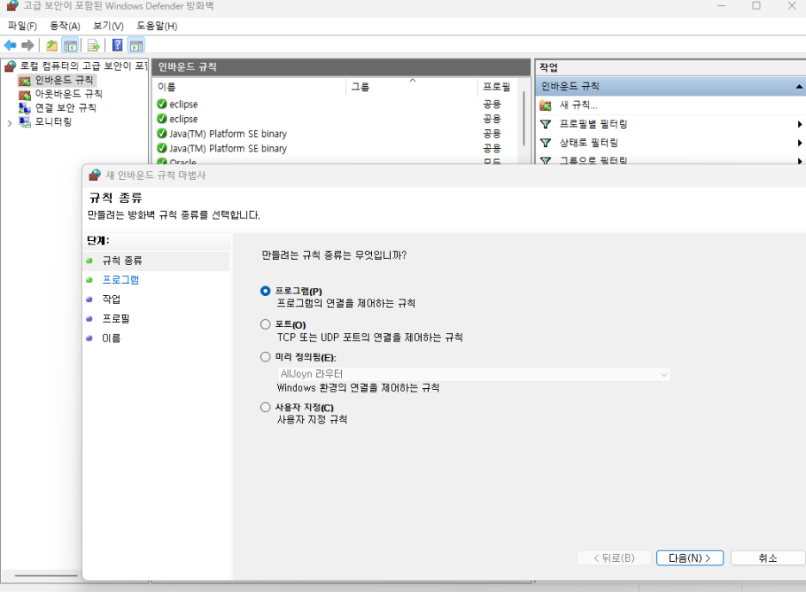Sort rules by 이름 column header

[x=250, y=87]
